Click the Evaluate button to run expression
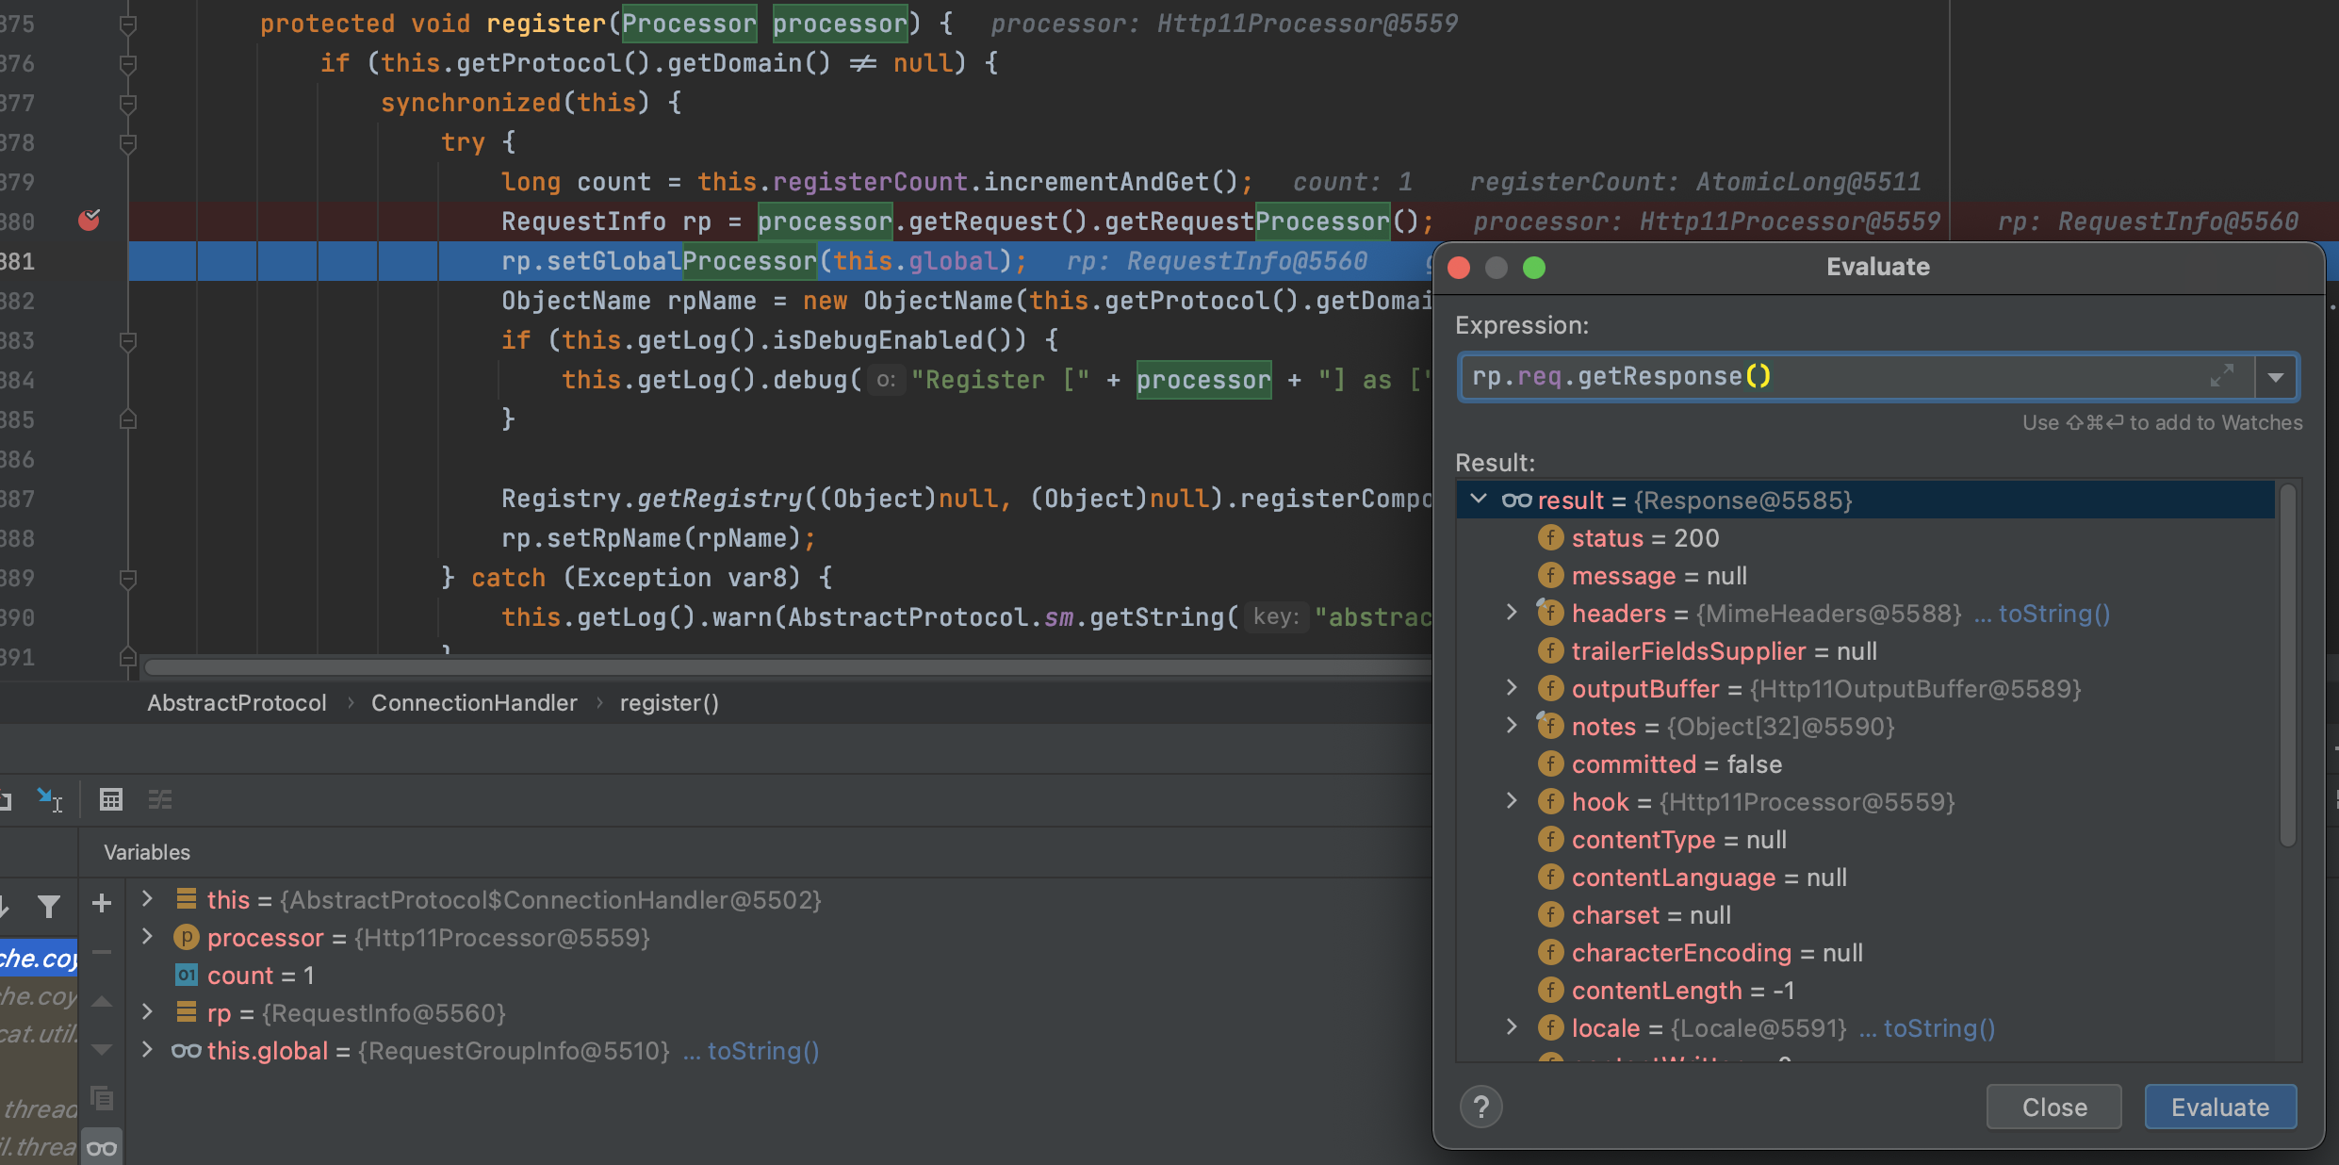 click(x=2224, y=1106)
